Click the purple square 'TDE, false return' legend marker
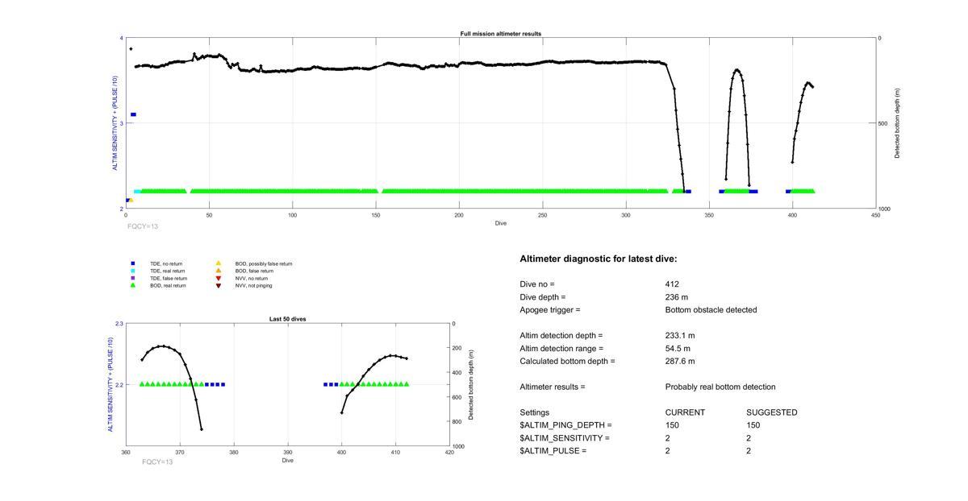Screen dimensions: 968x501 coord(133,278)
